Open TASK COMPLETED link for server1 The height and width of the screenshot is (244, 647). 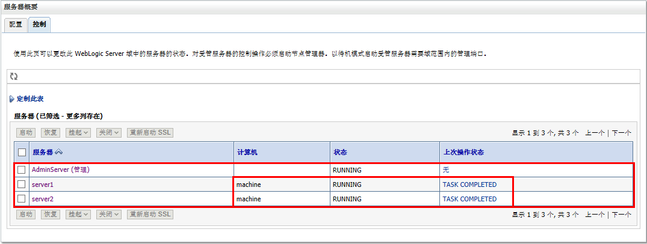[x=469, y=185]
